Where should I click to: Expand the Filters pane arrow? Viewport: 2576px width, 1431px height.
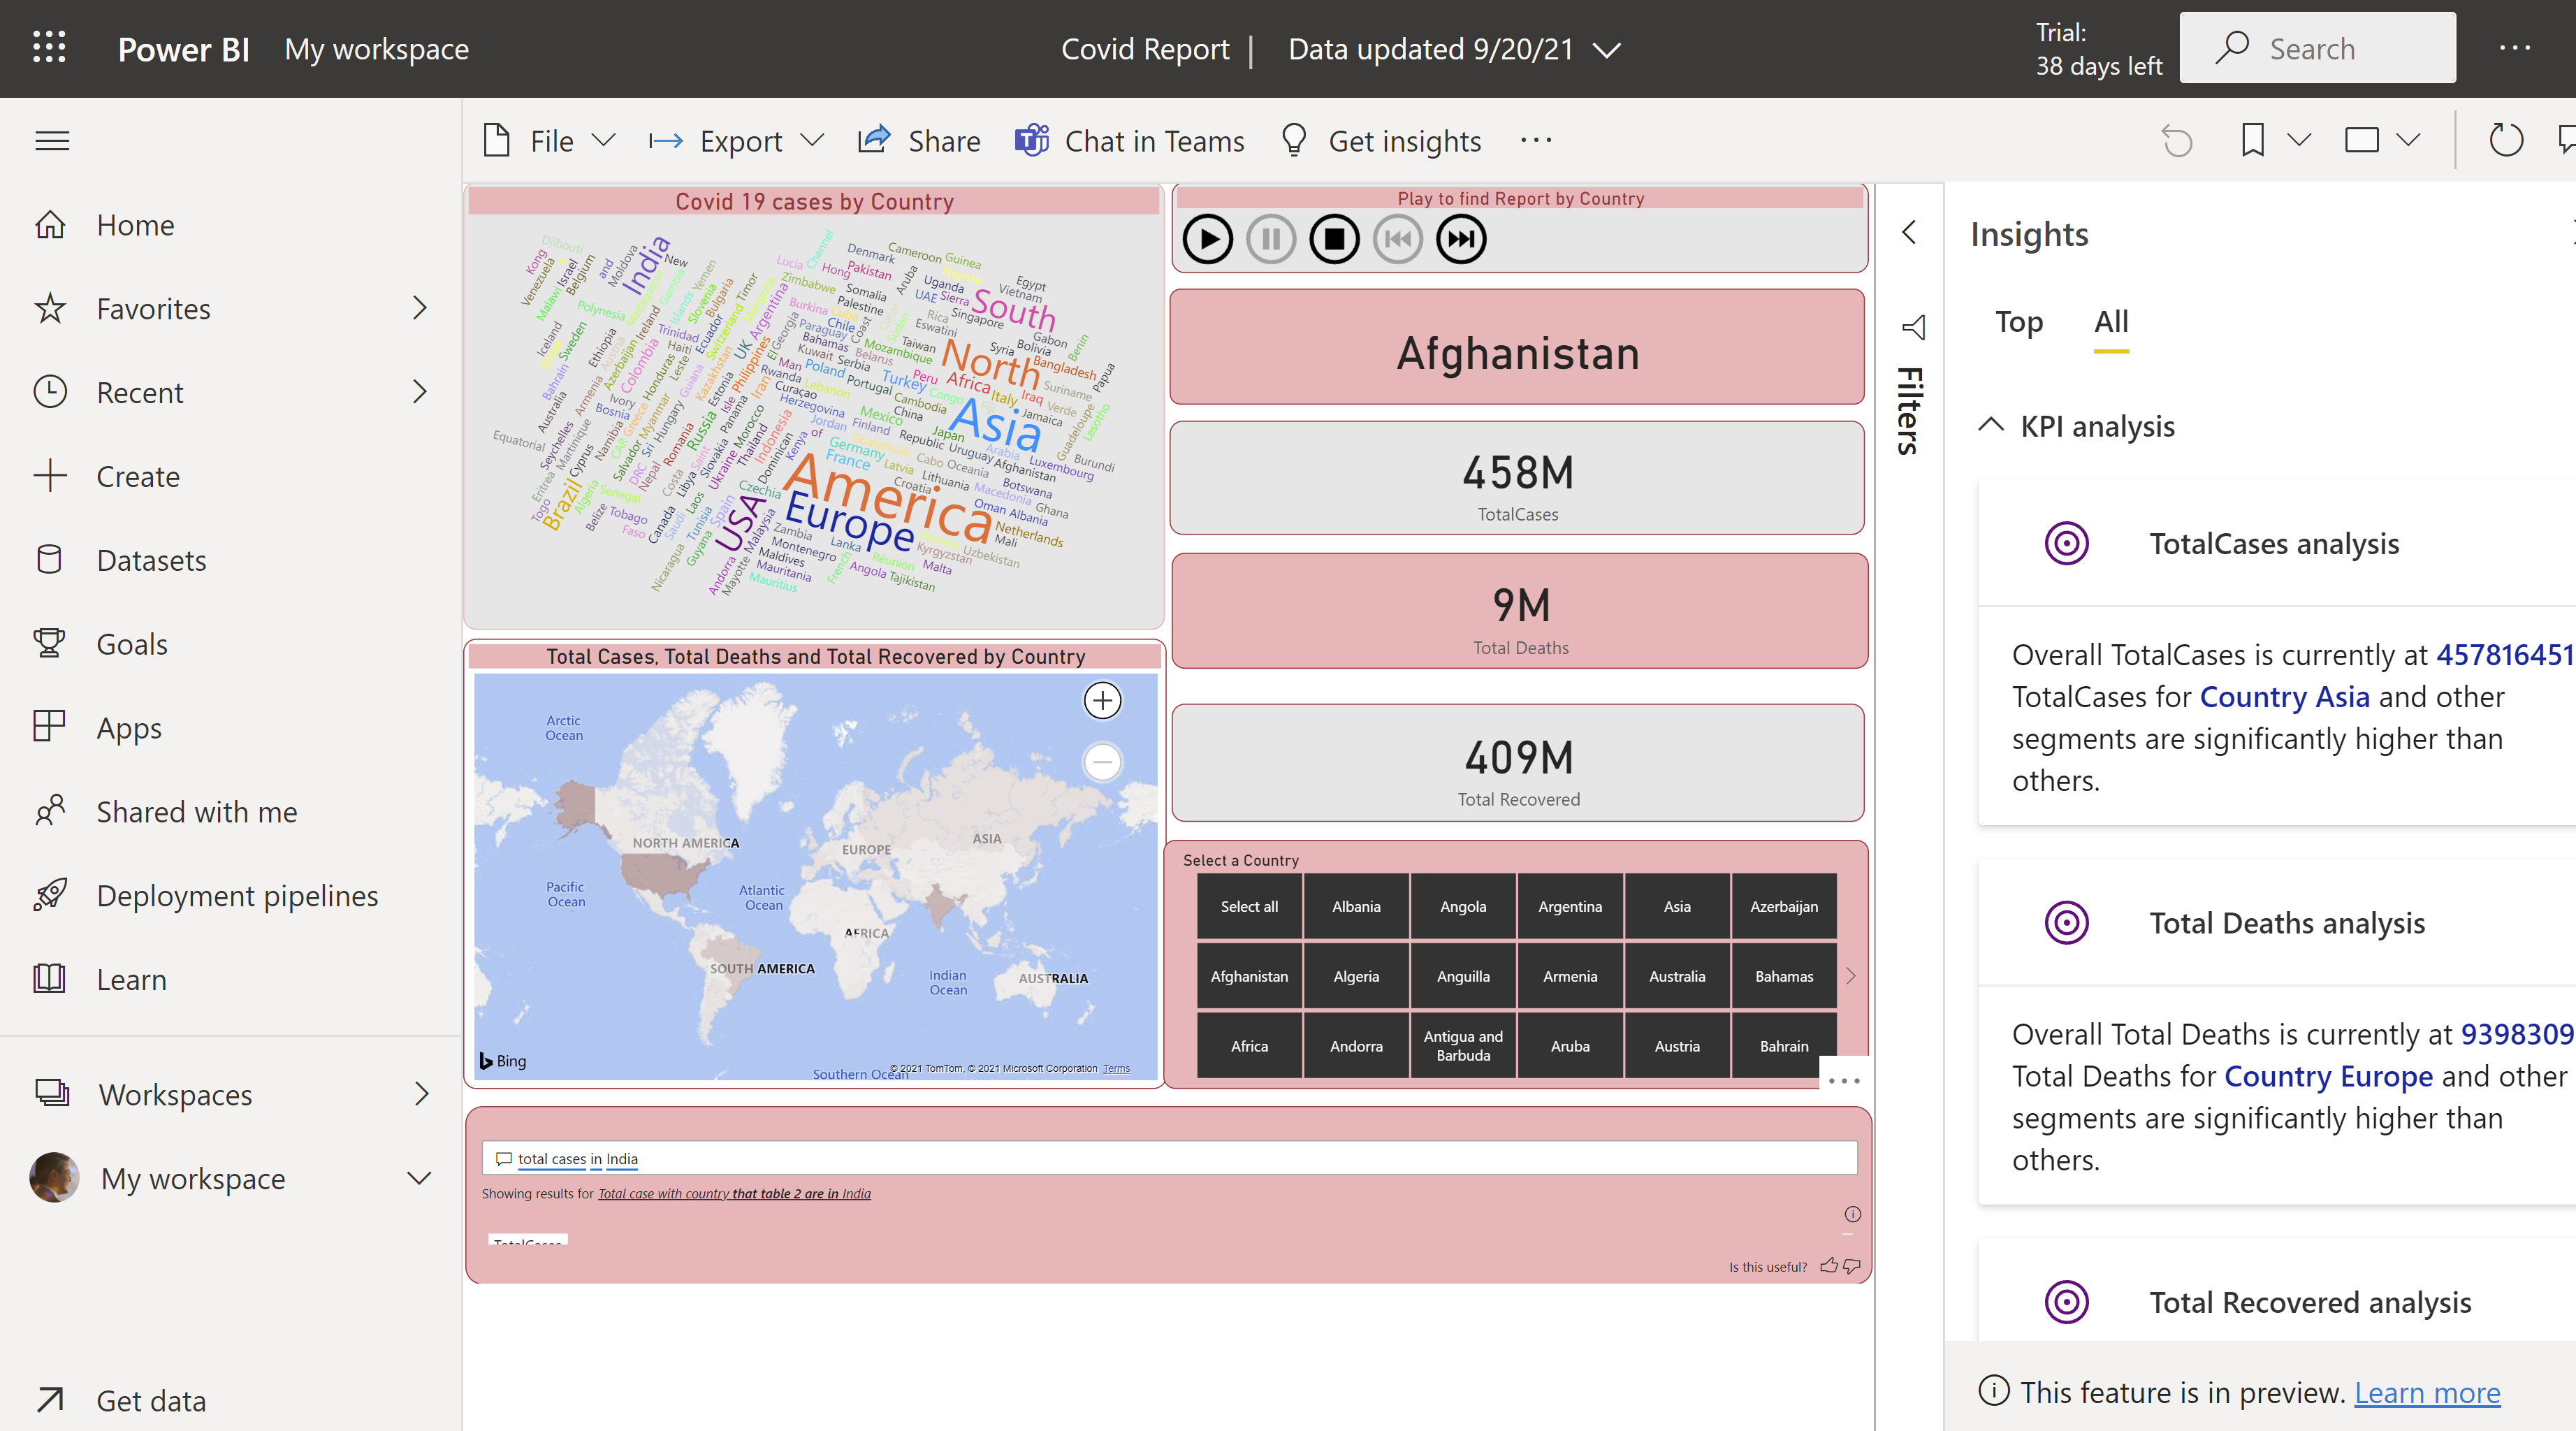[1908, 232]
